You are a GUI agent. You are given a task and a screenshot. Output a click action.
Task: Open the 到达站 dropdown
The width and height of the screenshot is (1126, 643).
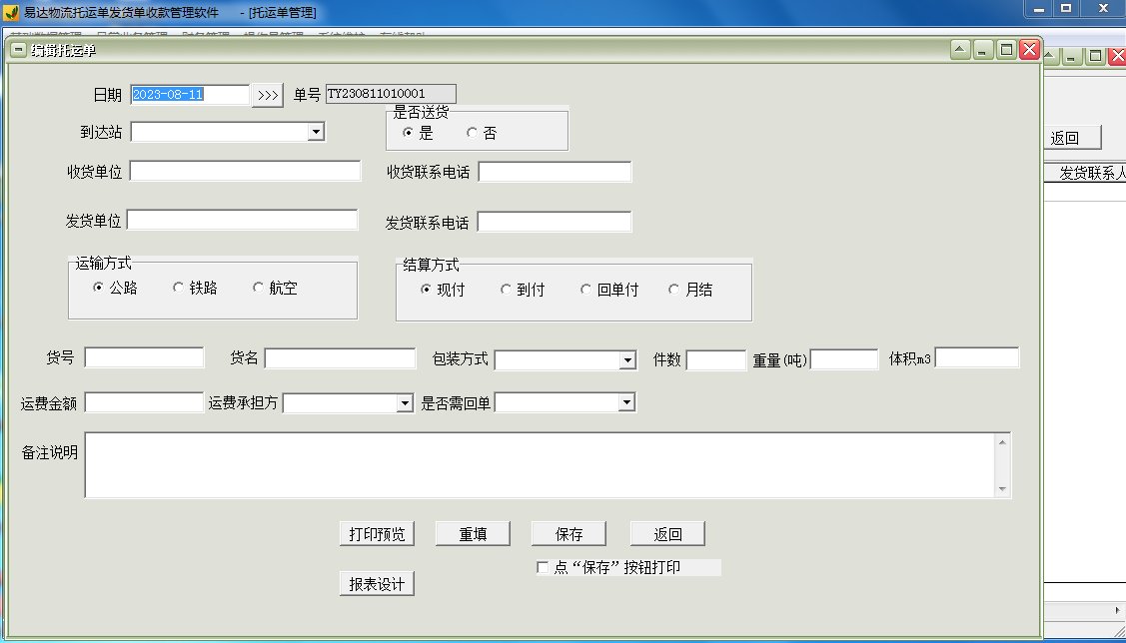click(316, 132)
